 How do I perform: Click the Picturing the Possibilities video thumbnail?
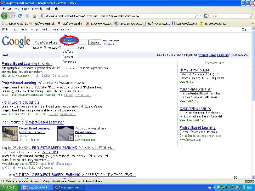pyautogui.click(x=66, y=134)
